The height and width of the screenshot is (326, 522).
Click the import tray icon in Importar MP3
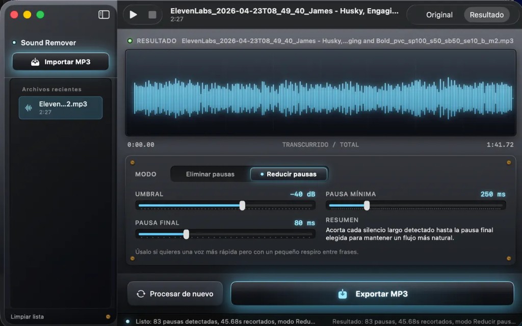click(35, 62)
